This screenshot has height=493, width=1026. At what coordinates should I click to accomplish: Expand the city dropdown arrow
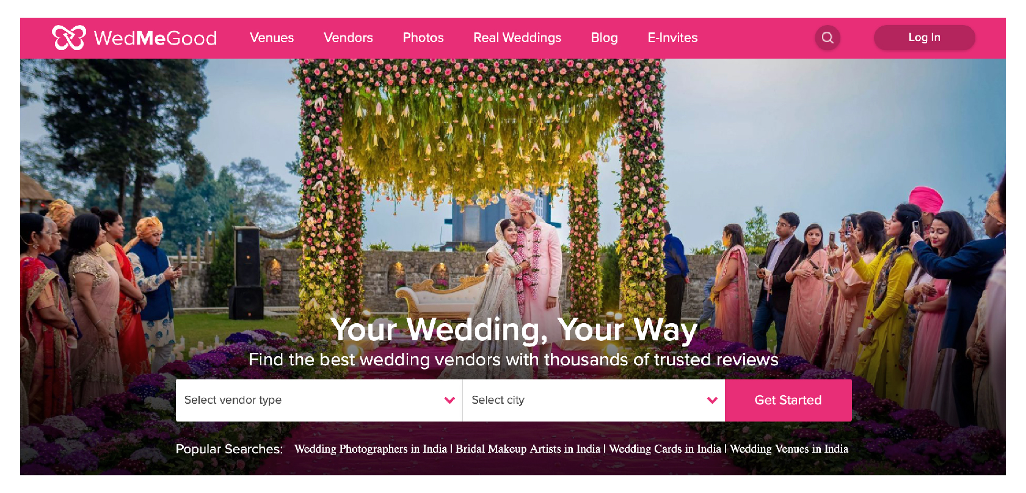coord(712,400)
